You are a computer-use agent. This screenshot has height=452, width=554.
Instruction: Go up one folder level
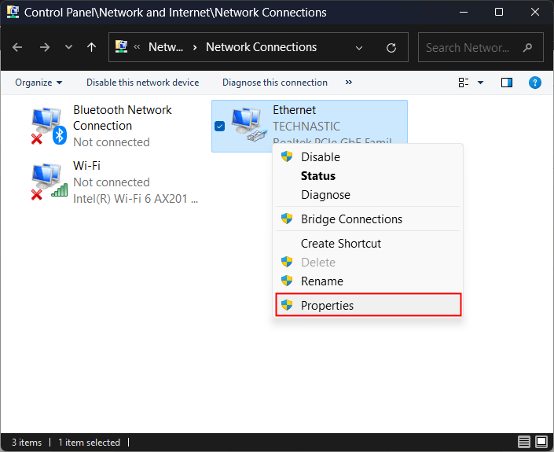coord(91,47)
